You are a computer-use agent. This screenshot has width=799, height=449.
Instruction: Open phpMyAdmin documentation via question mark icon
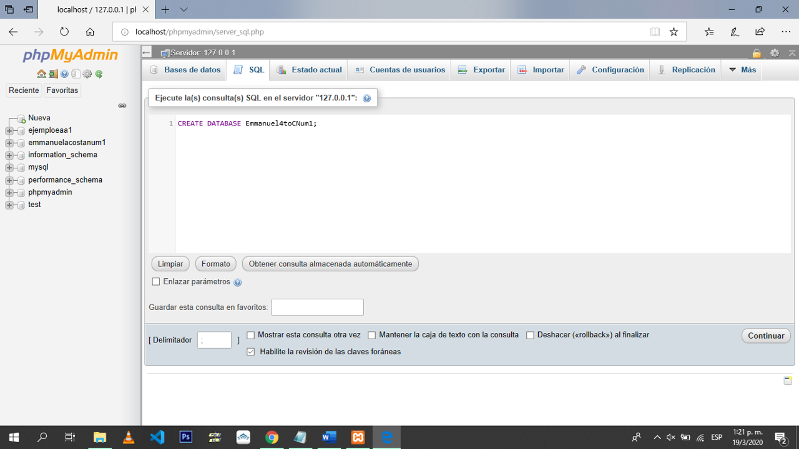(64, 74)
